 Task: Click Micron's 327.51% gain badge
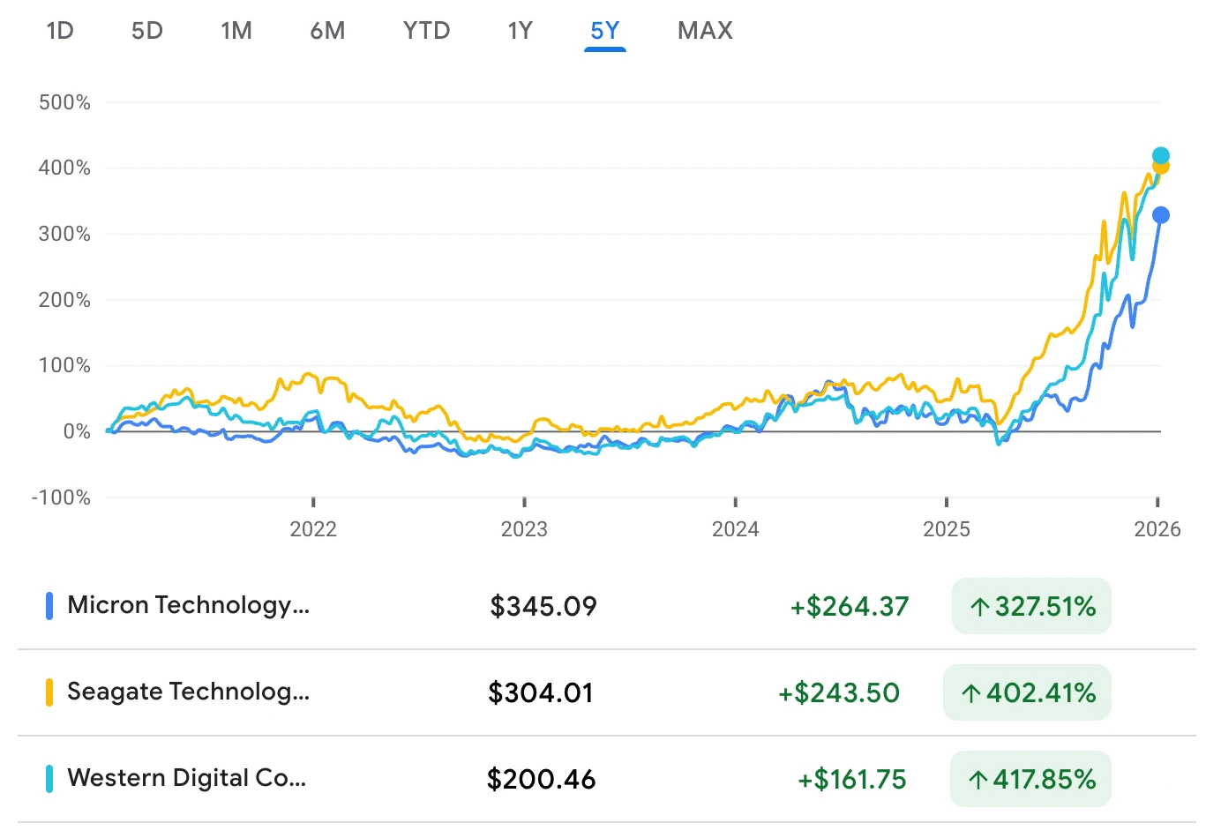pos(1031,606)
